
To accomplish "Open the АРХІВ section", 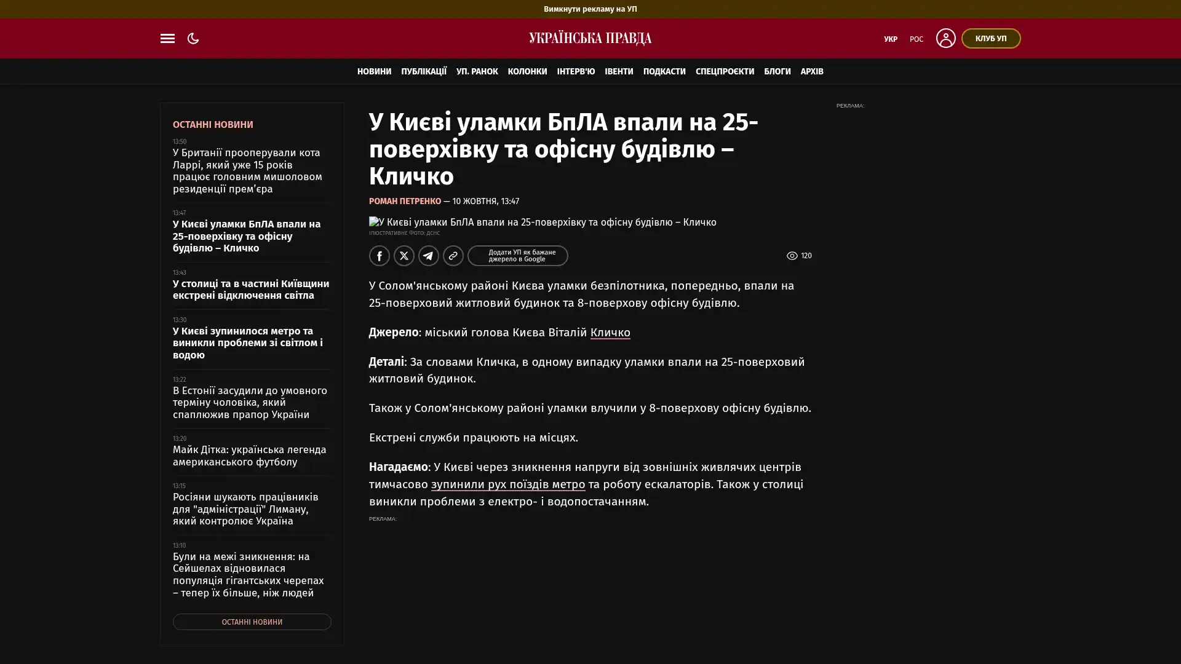I will pos(811,71).
